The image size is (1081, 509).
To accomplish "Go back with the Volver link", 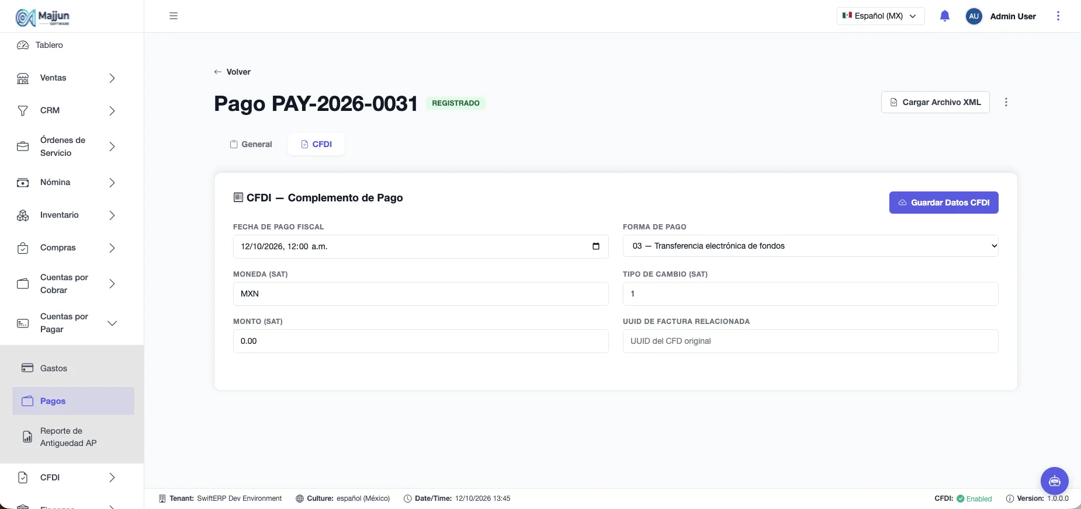I will pyautogui.click(x=232, y=72).
